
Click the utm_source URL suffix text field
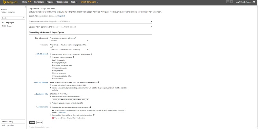(x=70, y=99)
